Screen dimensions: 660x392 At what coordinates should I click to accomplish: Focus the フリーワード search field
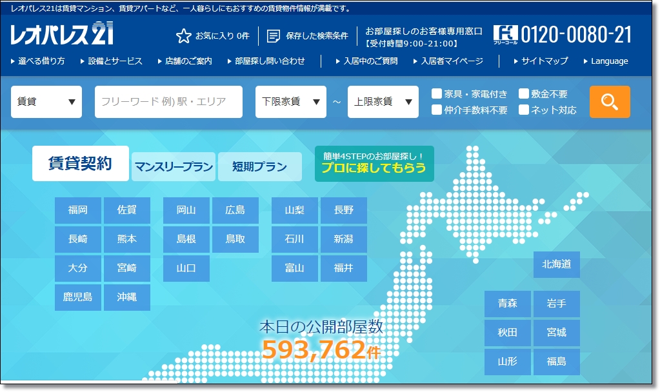pos(168,102)
